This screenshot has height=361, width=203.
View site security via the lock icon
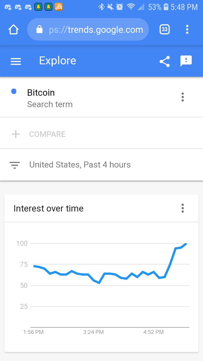[x=40, y=29]
